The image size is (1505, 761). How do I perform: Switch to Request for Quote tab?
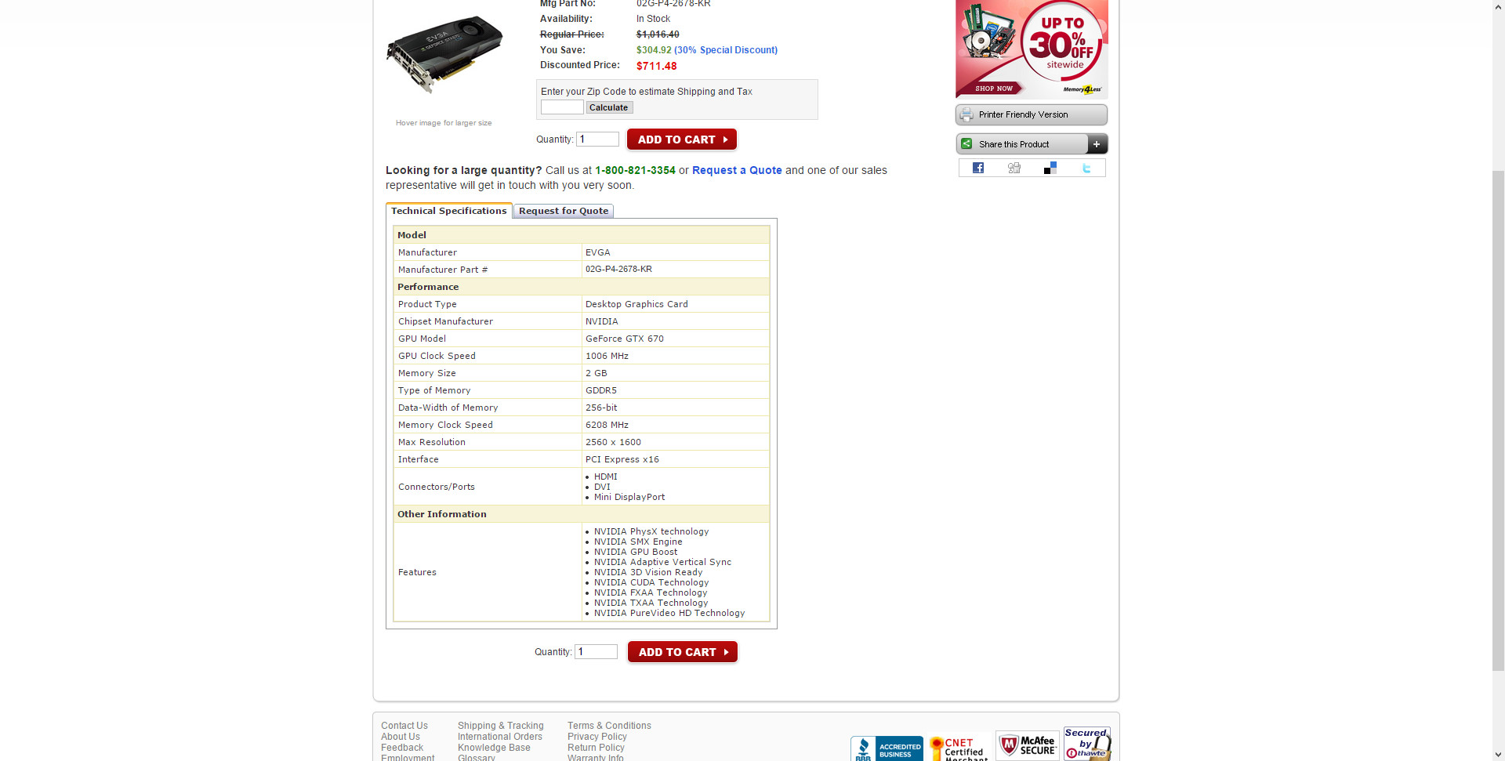(564, 211)
